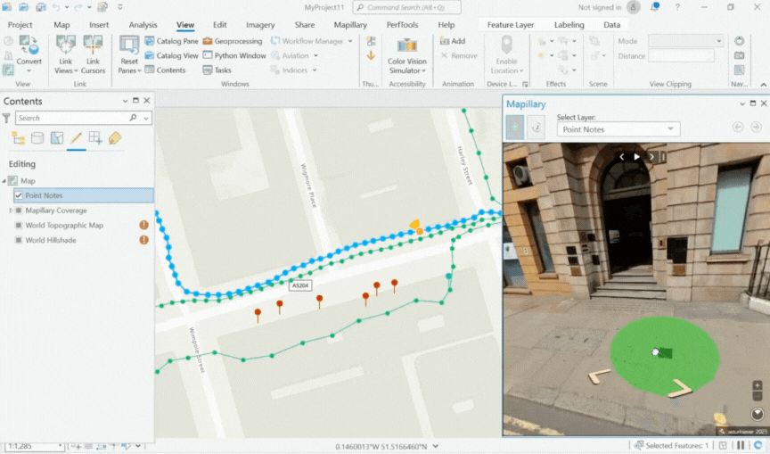Image resolution: width=770 pixels, height=454 pixels.
Task: Expand the Mapillary Coverage layer
Action: pos(11,210)
